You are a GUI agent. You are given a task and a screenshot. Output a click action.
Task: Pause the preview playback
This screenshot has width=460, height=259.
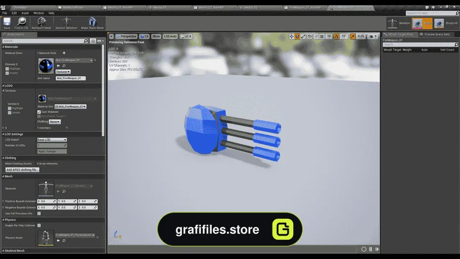click(370, 249)
